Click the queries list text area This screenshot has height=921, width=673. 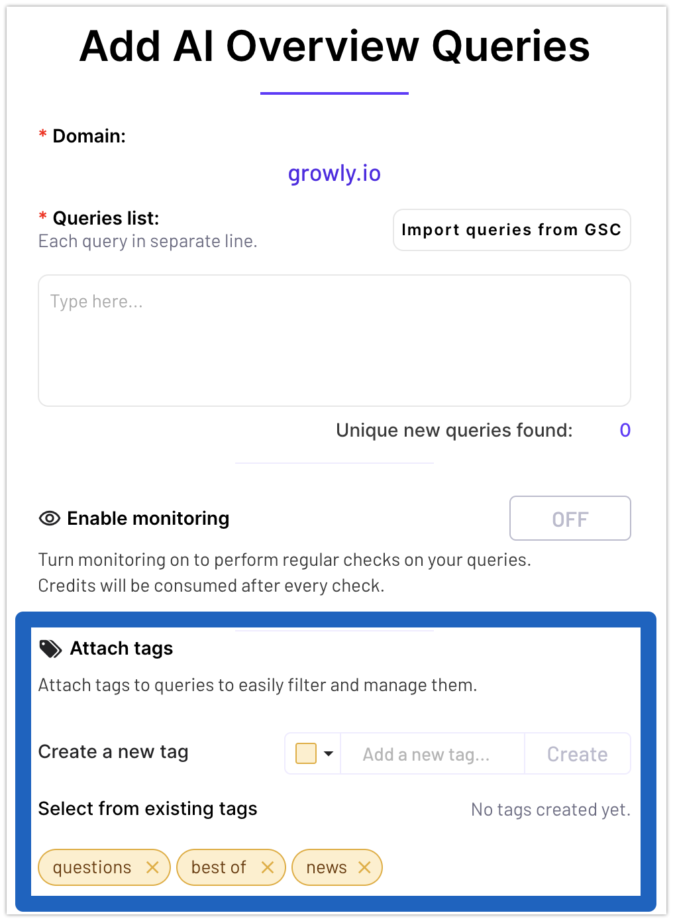[335, 341]
